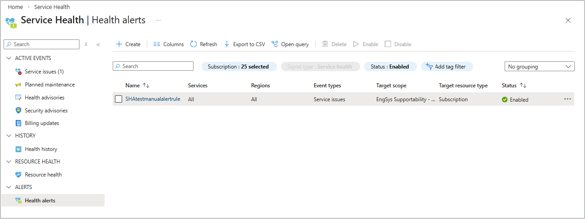Image resolution: width=585 pixels, height=219 pixels.
Task: Collapse the sidebar with the double-chevron icon
Action: coord(98,44)
